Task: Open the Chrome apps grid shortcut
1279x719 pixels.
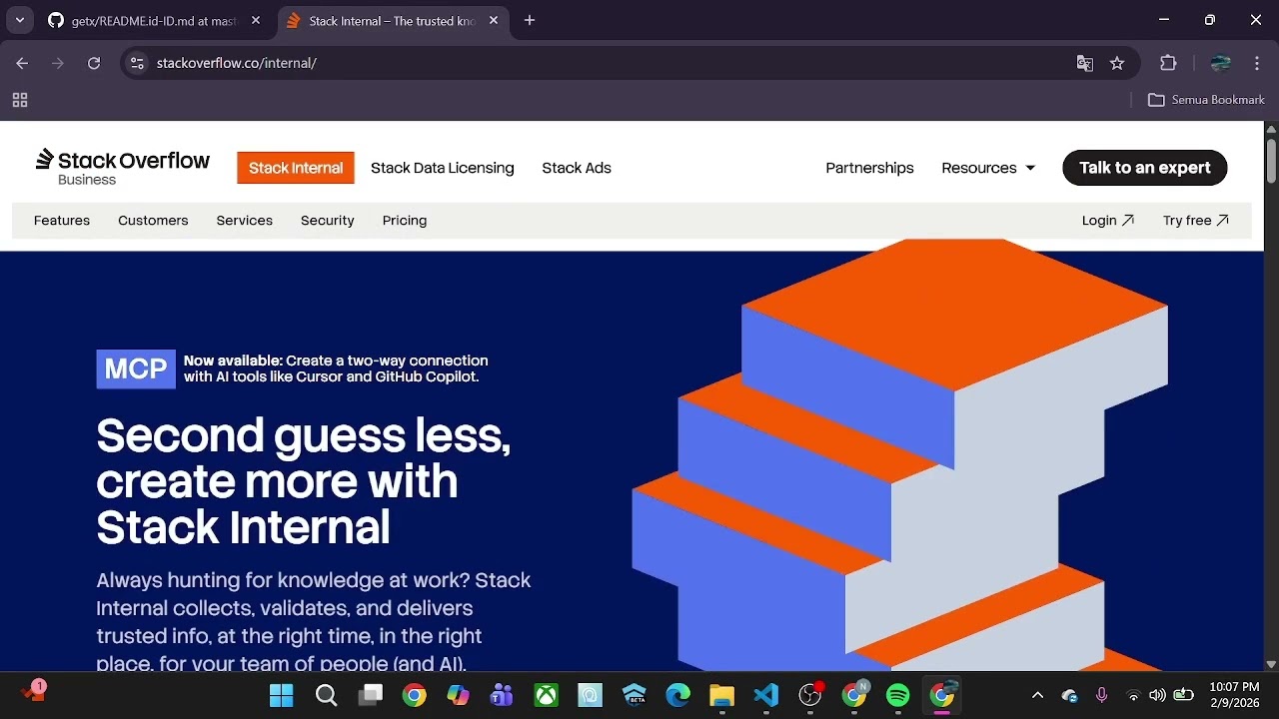Action: click(x=20, y=100)
